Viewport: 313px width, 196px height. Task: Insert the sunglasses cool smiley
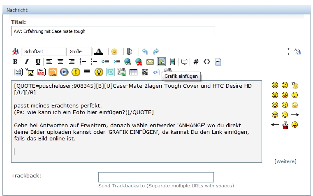tap(275, 115)
